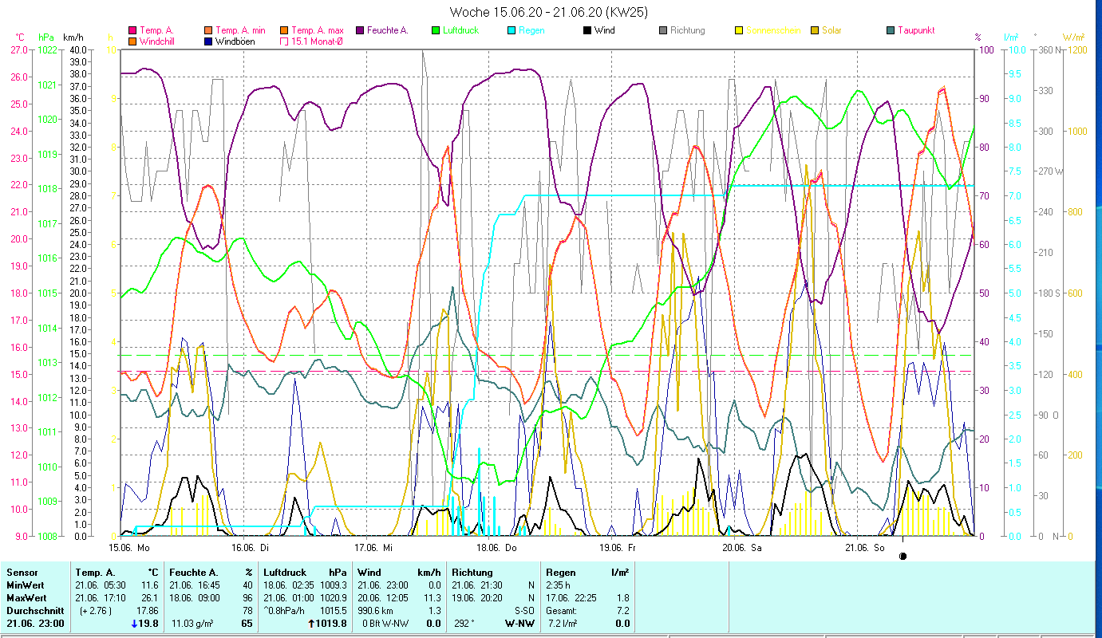This screenshot has height=638, width=1102.
Task: Click the purple Feuchte A. legend swatch
Action: pos(359,30)
